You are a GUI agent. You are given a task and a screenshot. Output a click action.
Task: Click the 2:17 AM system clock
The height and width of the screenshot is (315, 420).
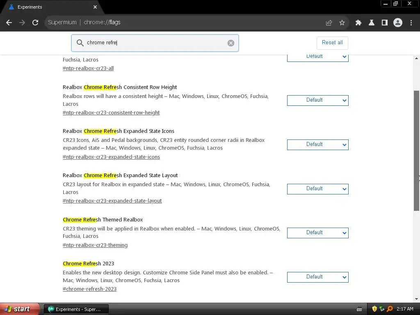click(405, 309)
